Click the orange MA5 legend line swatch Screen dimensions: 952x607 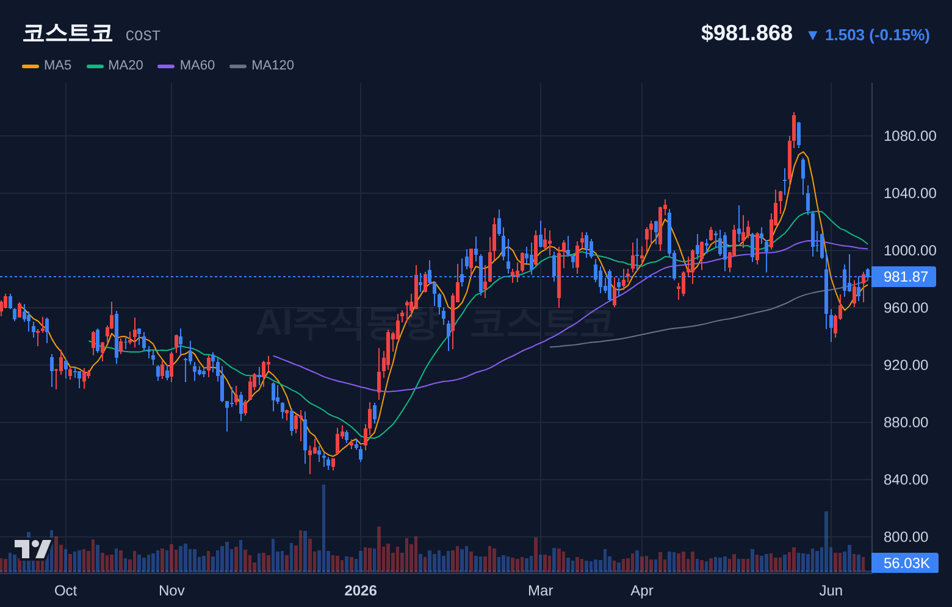(x=31, y=66)
